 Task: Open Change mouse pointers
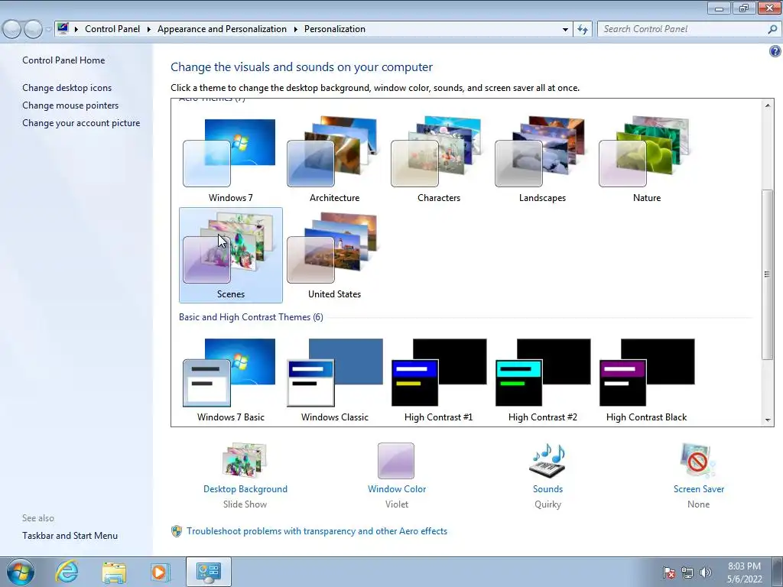70,105
